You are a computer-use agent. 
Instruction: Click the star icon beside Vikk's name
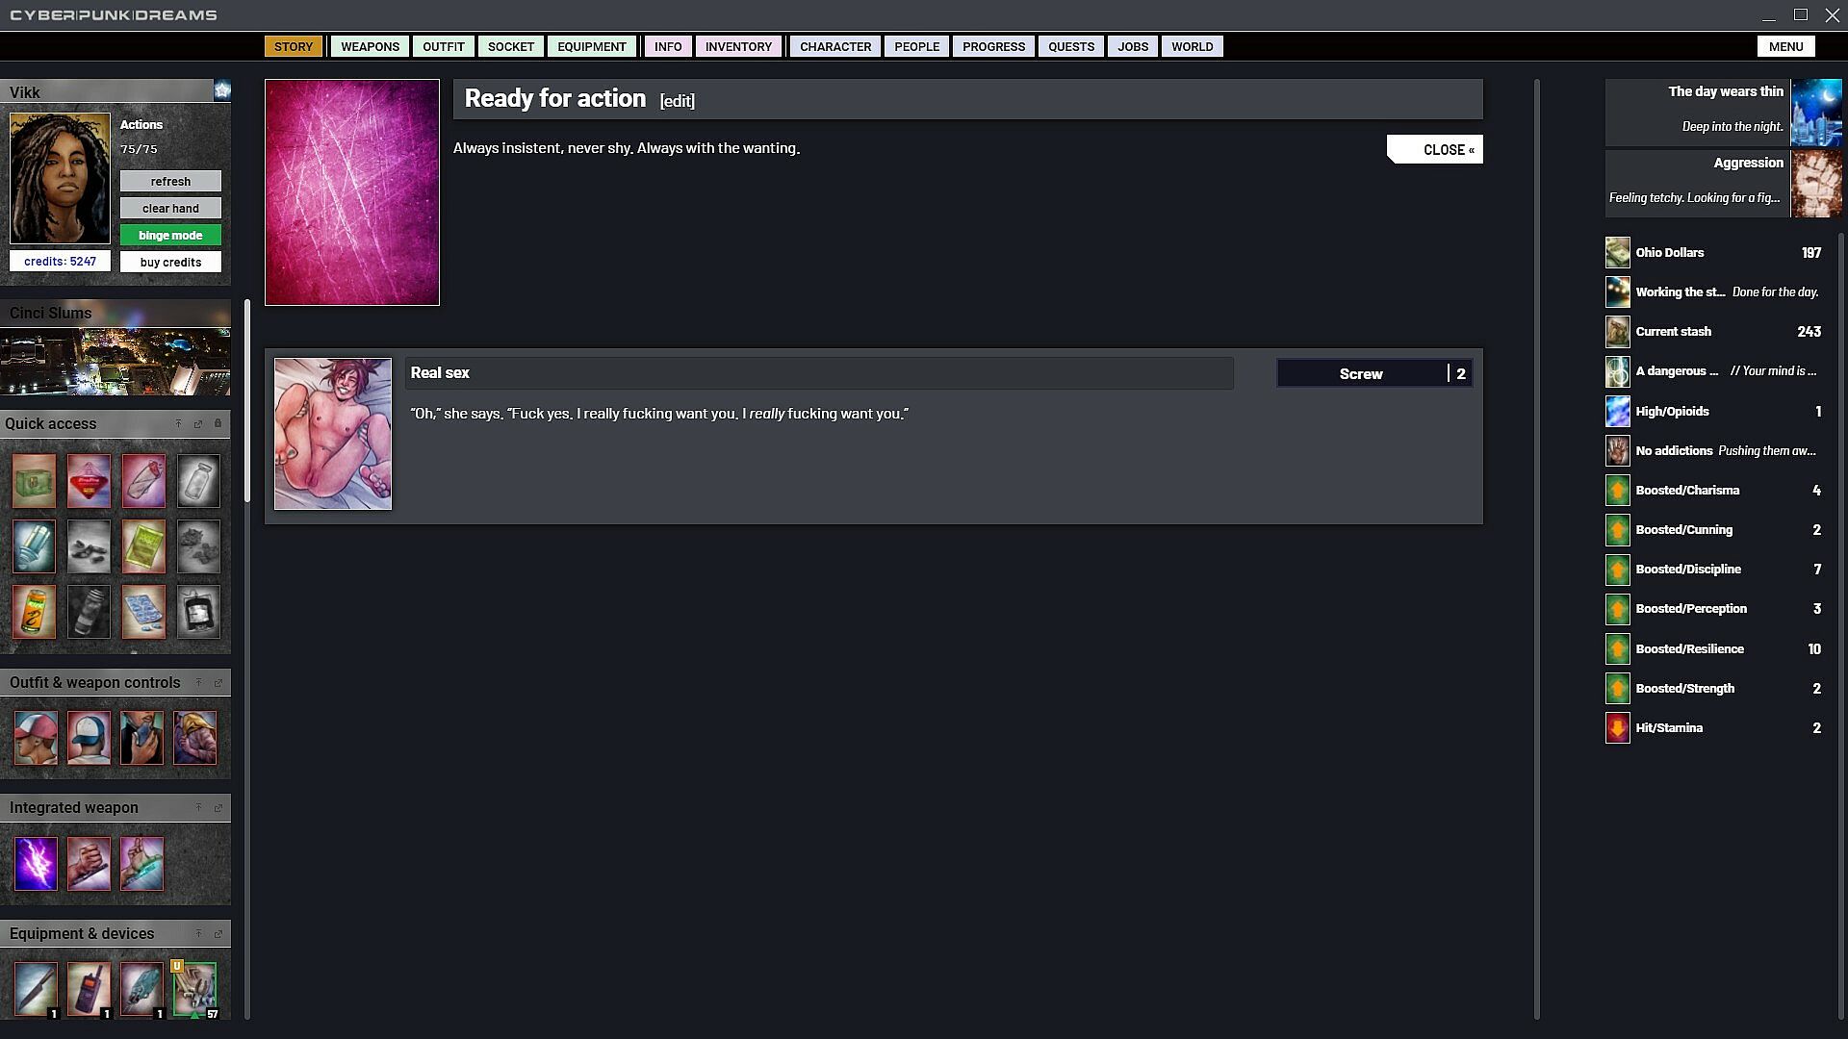[222, 90]
